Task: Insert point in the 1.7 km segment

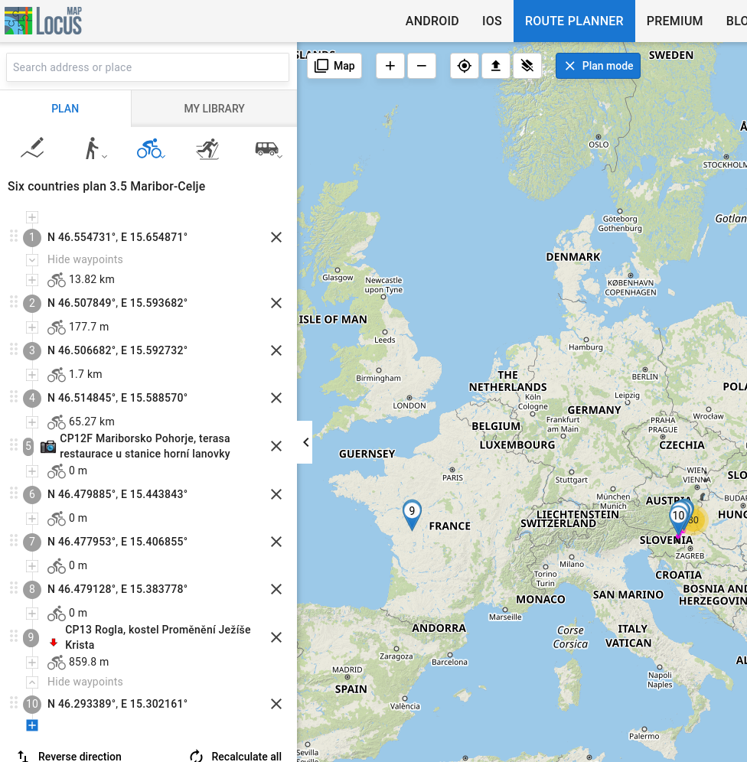Action: 32,375
